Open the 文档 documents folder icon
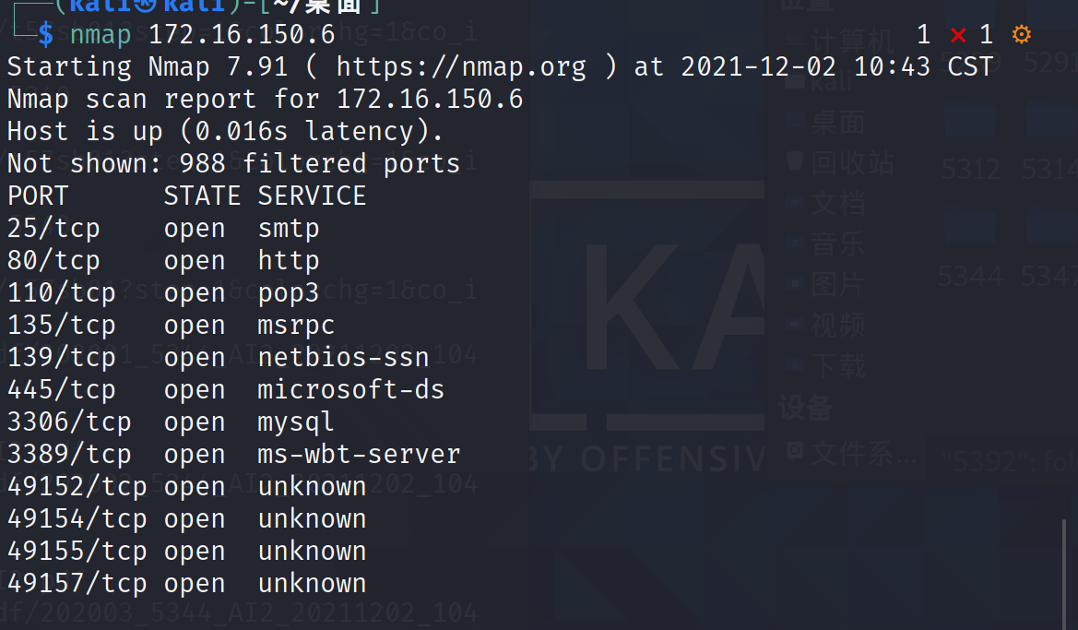Image resolution: width=1078 pixels, height=630 pixels. pyautogui.click(x=795, y=202)
